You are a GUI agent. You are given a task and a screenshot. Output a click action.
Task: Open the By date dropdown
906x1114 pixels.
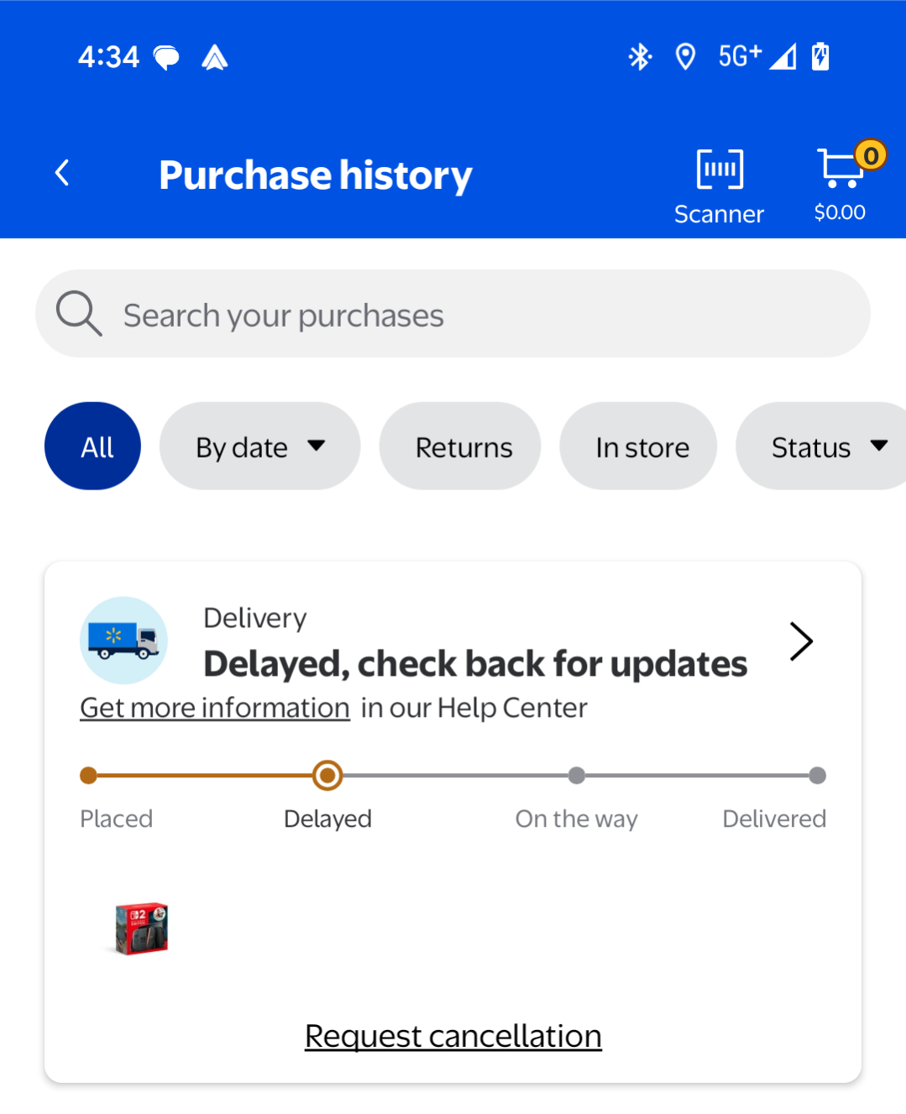tap(260, 446)
